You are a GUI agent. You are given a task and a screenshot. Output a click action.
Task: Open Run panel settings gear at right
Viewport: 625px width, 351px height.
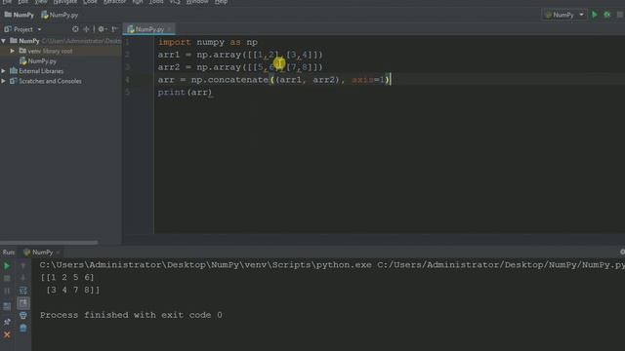tap(622, 252)
